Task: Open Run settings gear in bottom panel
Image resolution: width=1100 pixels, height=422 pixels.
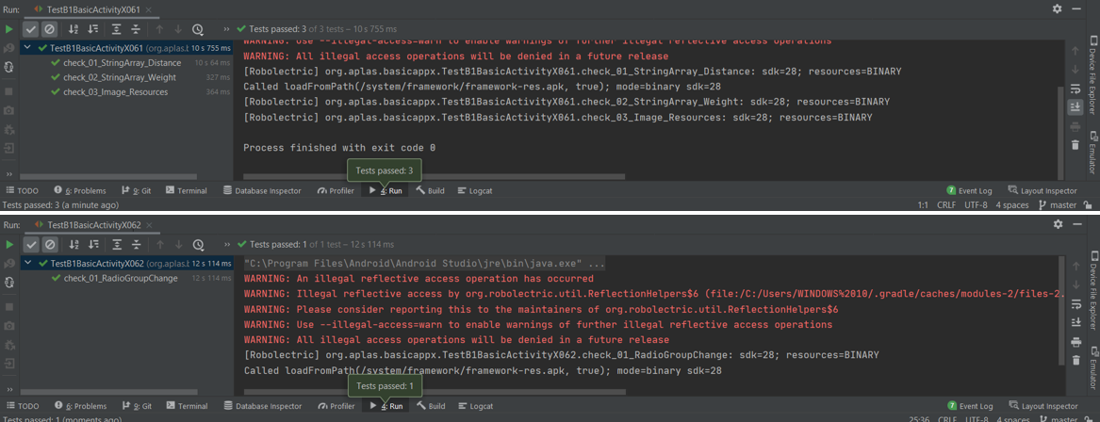Action: (1058, 224)
